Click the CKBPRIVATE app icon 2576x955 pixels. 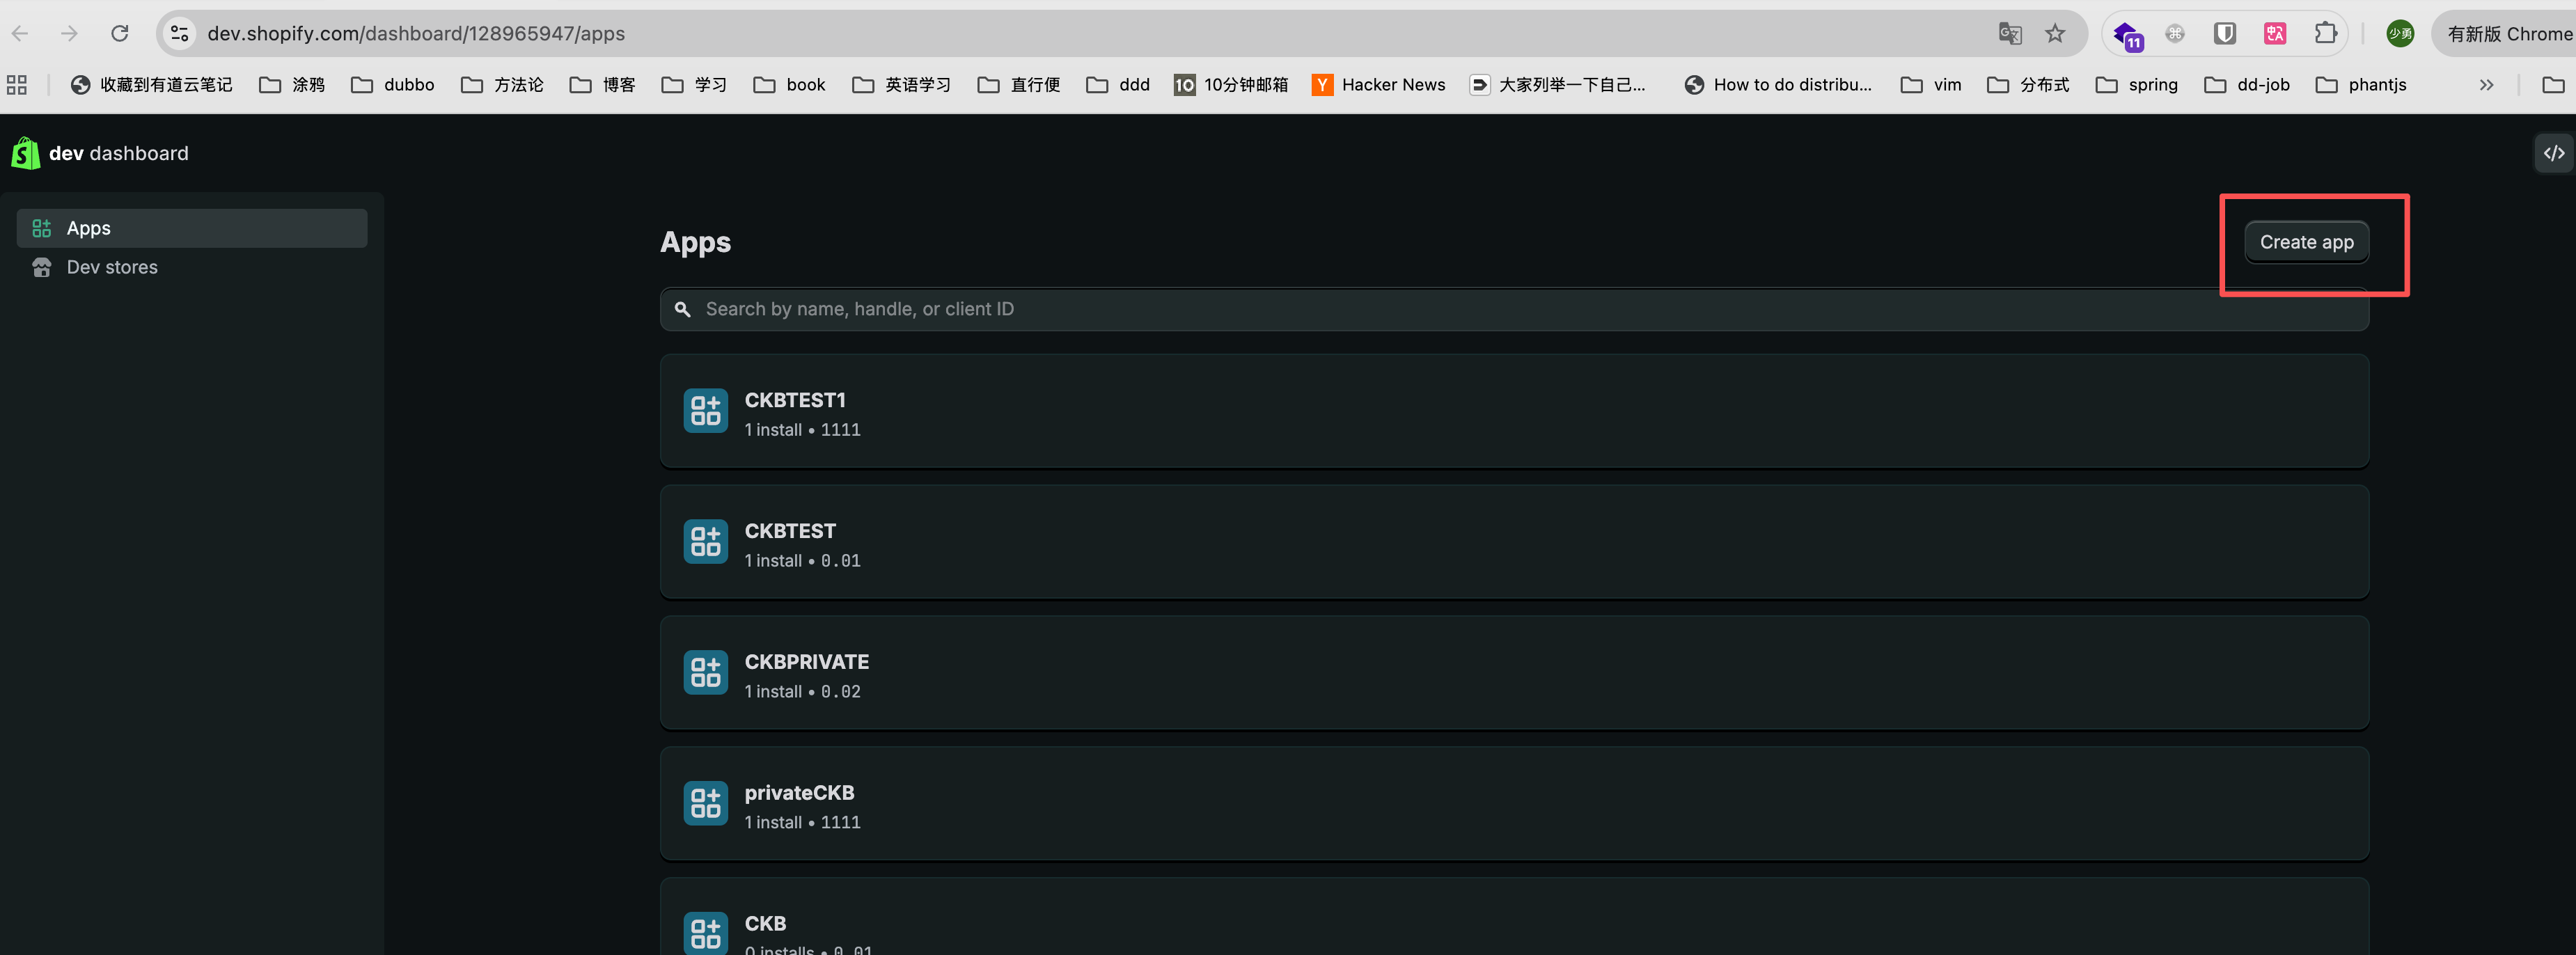705,673
